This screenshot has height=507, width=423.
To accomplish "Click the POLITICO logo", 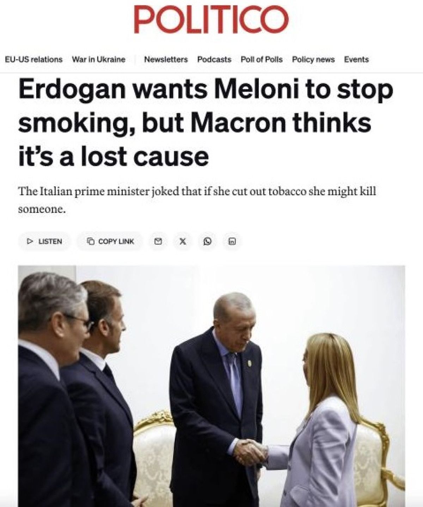I will 211,20.
